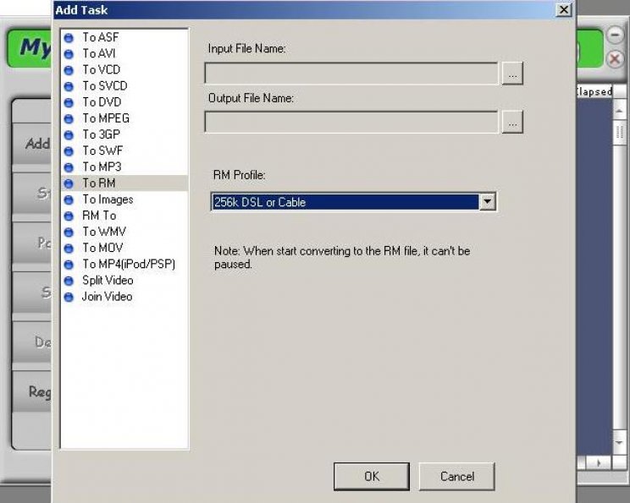The width and height of the screenshot is (630, 503).
Task: Select the To DVD task type
Action: [x=102, y=102]
